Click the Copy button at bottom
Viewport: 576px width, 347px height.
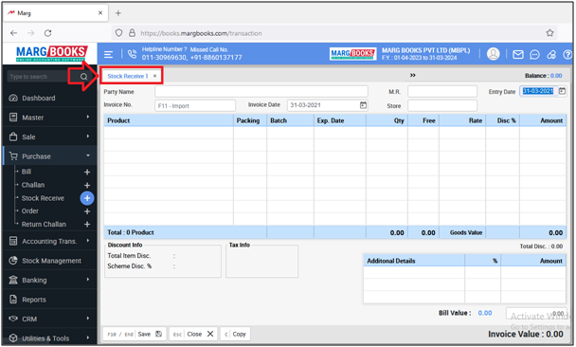pos(235,334)
